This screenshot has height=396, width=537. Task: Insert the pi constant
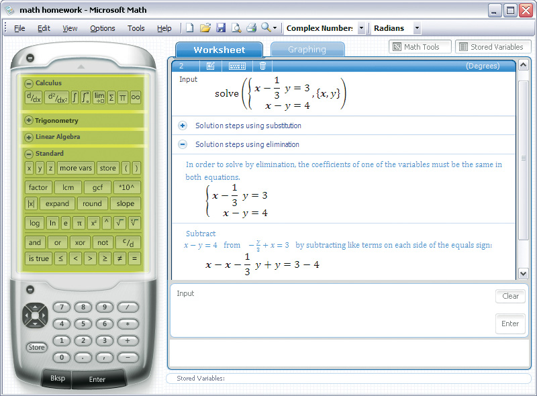pyautogui.click(x=79, y=223)
